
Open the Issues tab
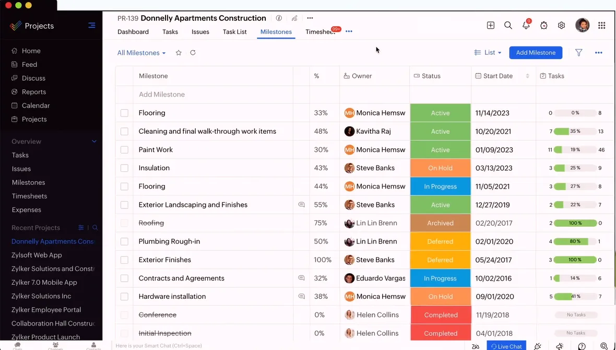pos(200,32)
